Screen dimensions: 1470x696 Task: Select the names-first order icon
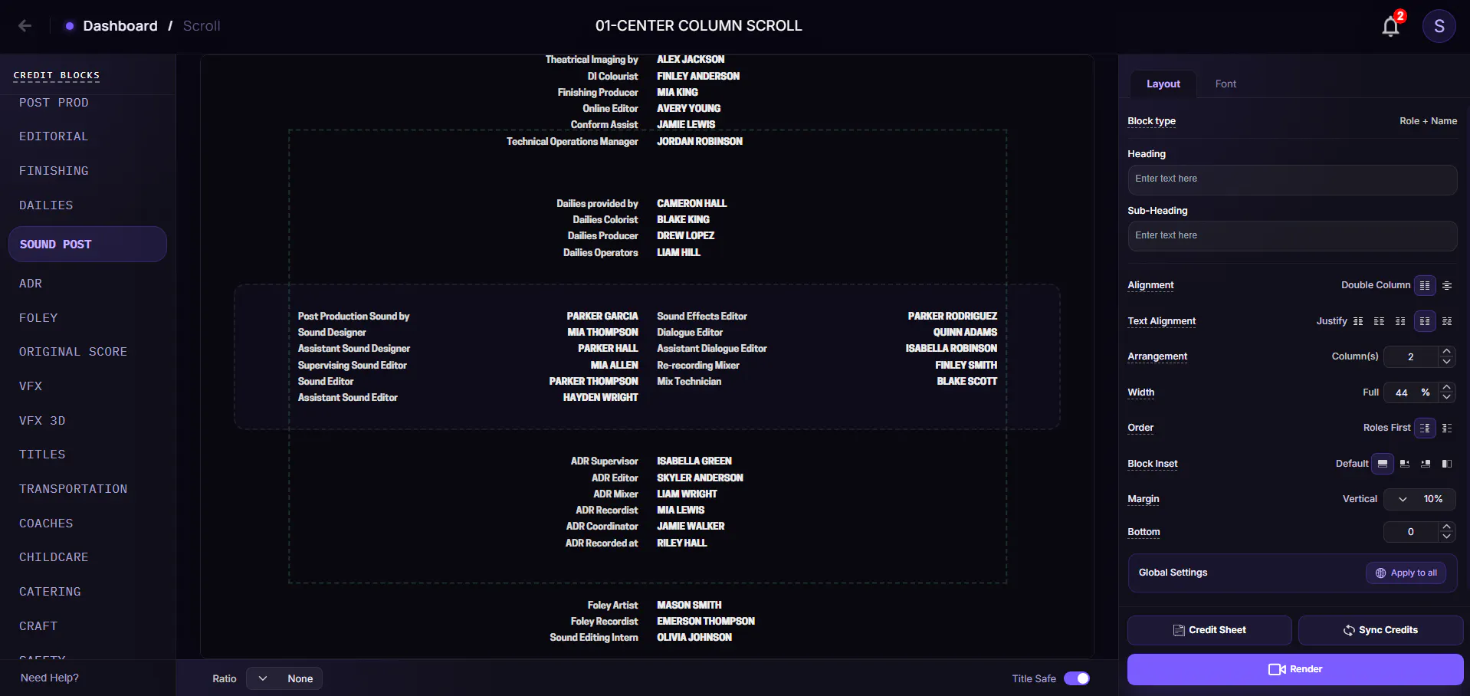pyautogui.click(x=1447, y=428)
